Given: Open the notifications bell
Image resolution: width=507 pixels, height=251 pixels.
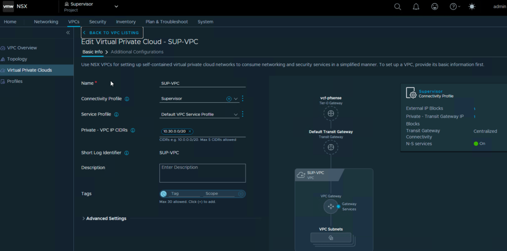Looking at the screenshot, I should pyautogui.click(x=416, y=6).
